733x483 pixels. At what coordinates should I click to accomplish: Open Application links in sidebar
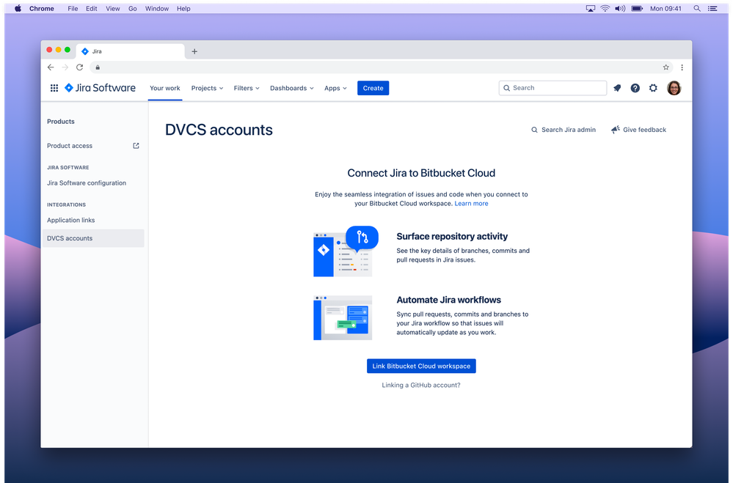pyautogui.click(x=70, y=220)
